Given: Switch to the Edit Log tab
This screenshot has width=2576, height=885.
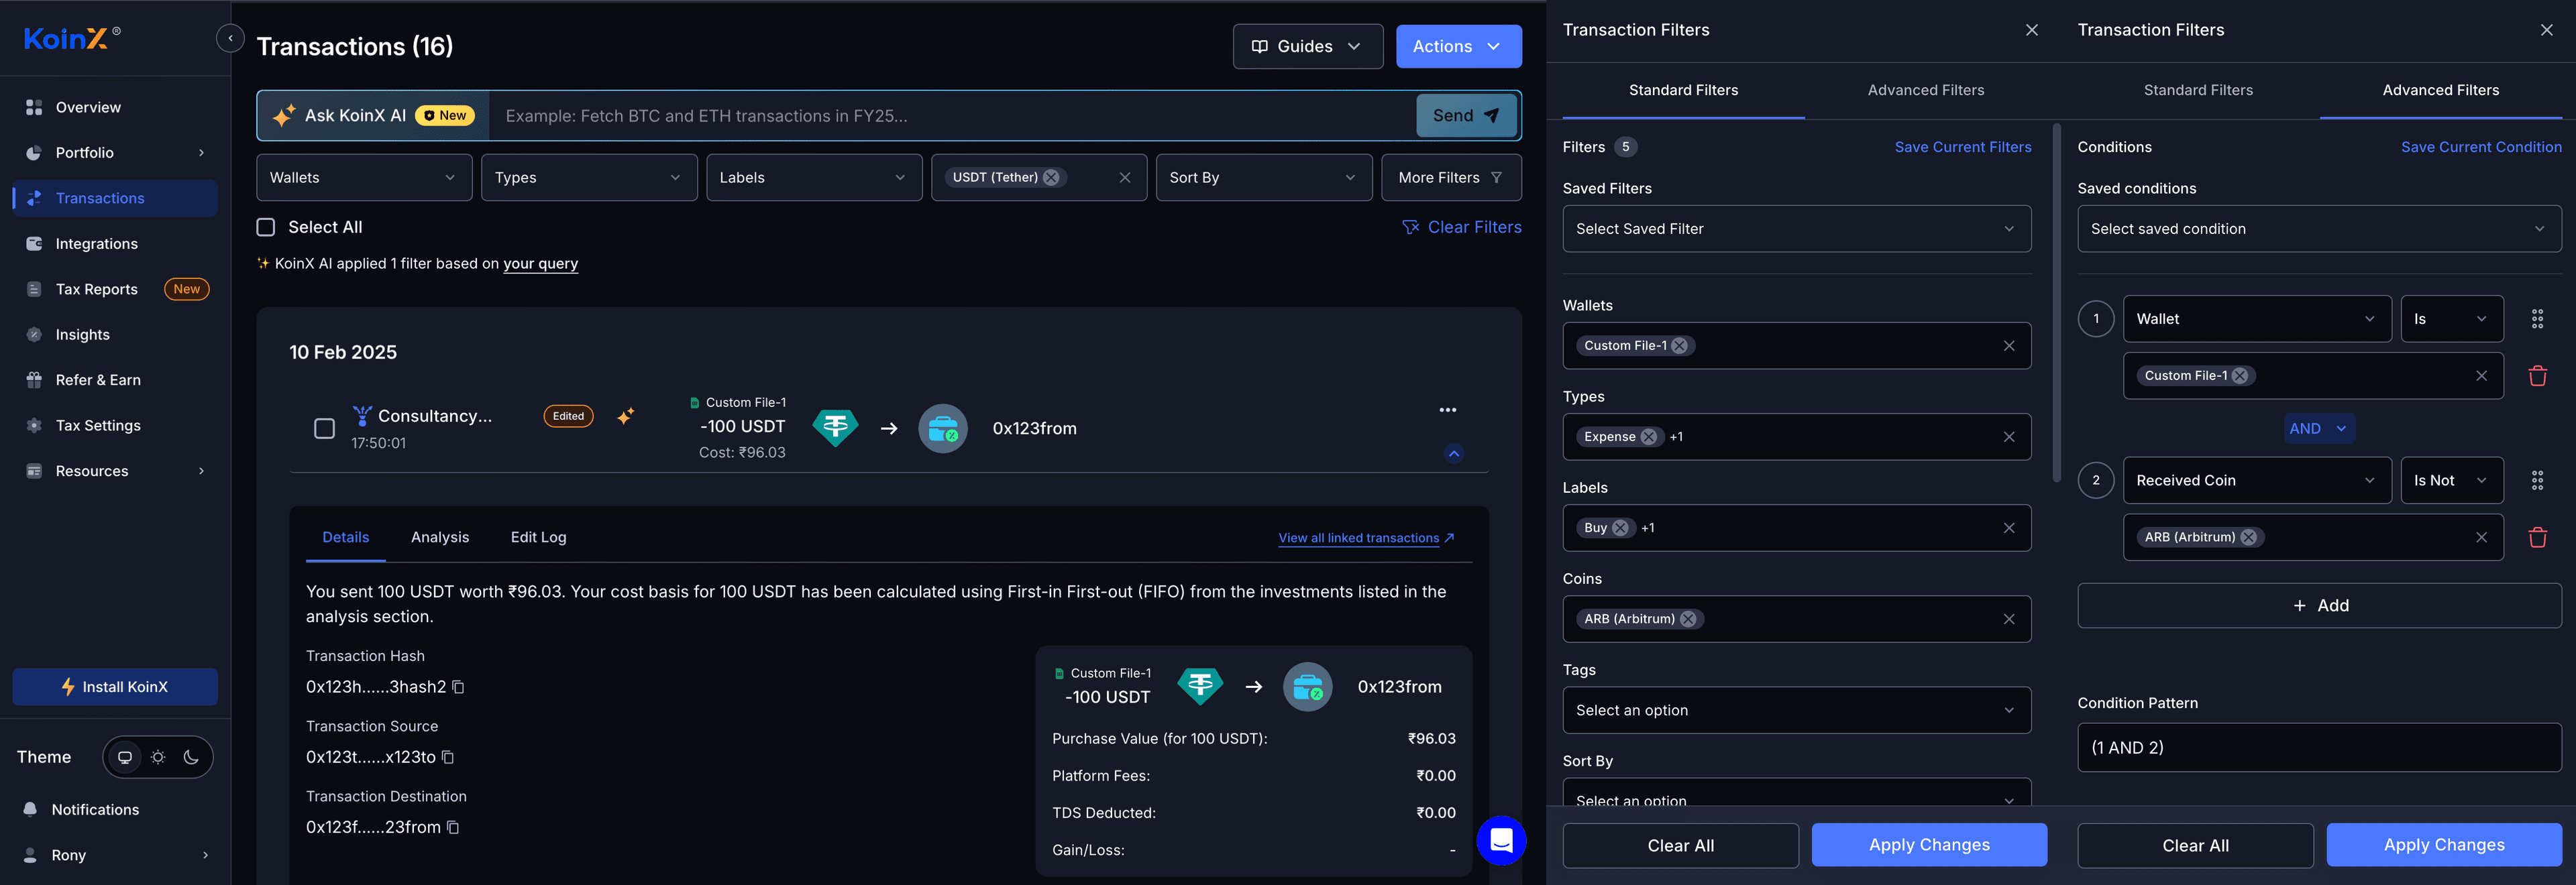Looking at the screenshot, I should click(538, 538).
